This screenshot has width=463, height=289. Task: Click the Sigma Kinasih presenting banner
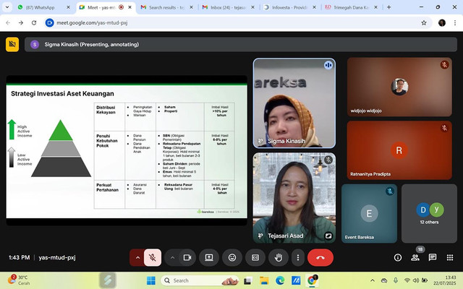click(241, 45)
